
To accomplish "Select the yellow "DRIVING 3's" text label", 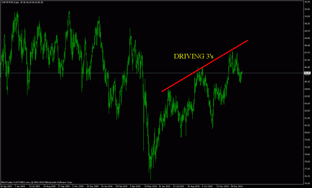I will (194, 56).
